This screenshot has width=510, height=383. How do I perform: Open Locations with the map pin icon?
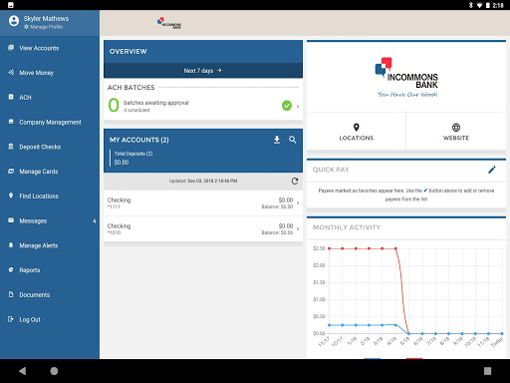click(357, 128)
